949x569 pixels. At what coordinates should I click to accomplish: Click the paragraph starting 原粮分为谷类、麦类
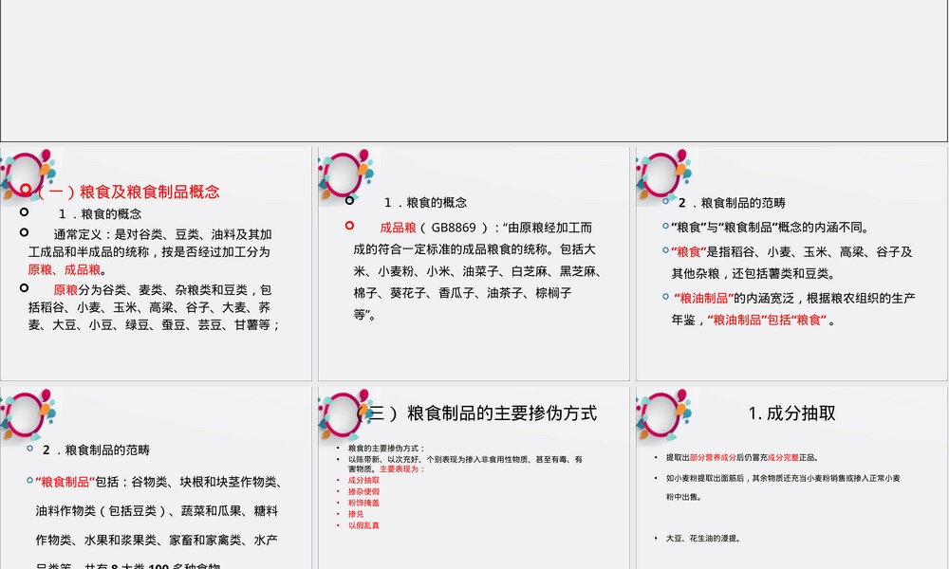coord(155,307)
